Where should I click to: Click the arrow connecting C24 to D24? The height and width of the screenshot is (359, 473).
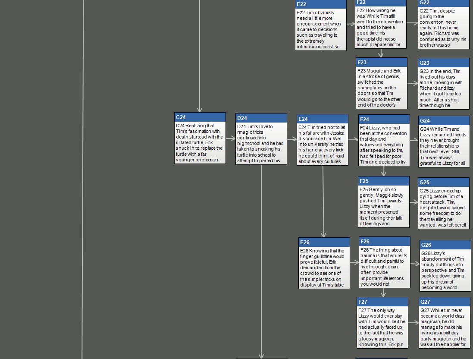coord(231,139)
